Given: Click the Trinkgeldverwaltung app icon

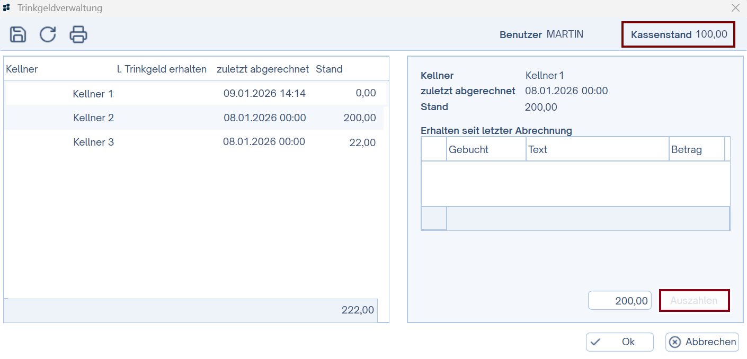Looking at the screenshot, I should click(x=8, y=7).
